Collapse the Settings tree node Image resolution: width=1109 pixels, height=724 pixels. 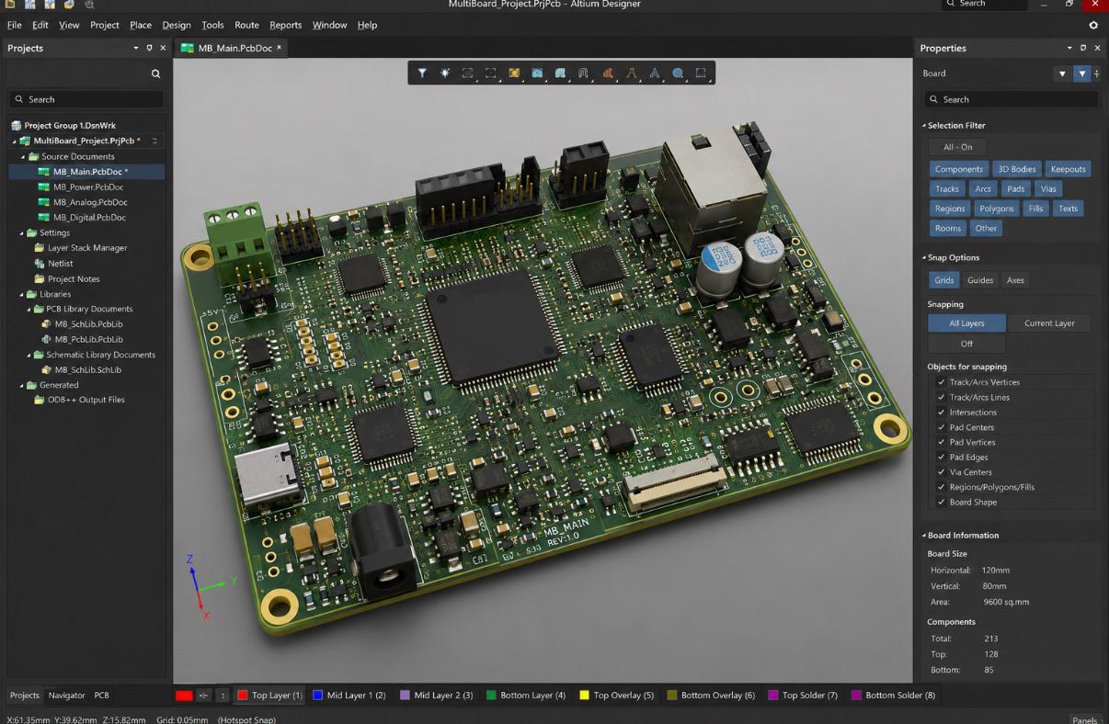coord(21,233)
